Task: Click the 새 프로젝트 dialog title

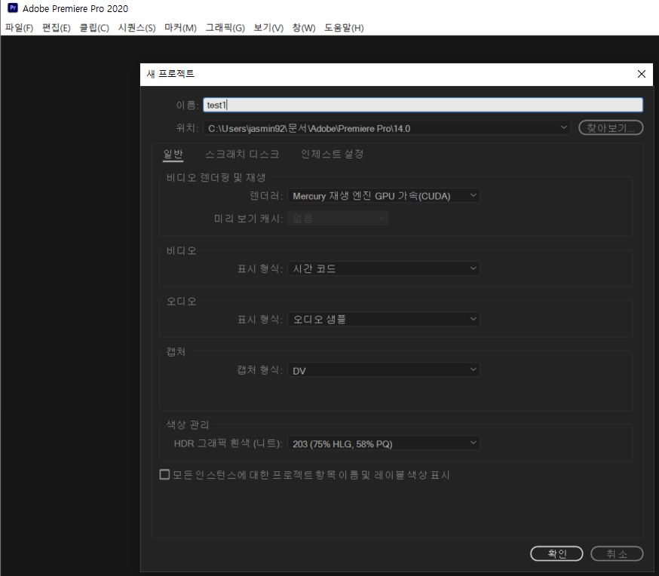Action: pyautogui.click(x=170, y=74)
